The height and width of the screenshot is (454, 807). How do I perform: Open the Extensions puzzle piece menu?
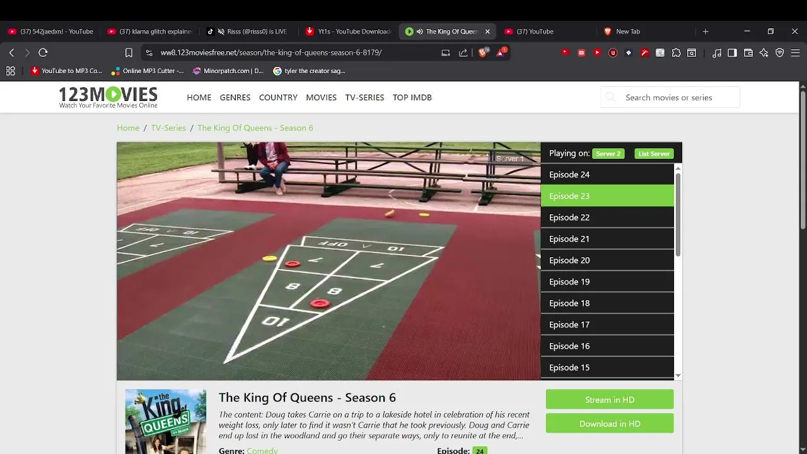tap(676, 53)
